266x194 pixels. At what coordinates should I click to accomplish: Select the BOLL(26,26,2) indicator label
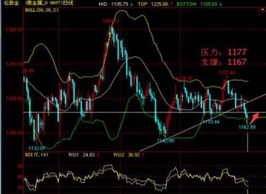pyautogui.click(x=42, y=10)
